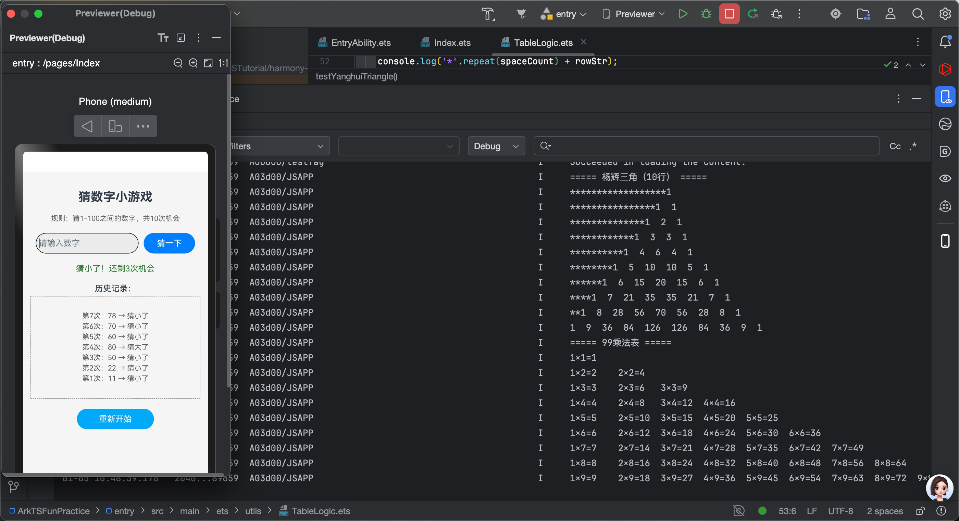The height and width of the screenshot is (521, 959).
Task: Open the Debug log level dropdown
Action: [x=496, y=146]
